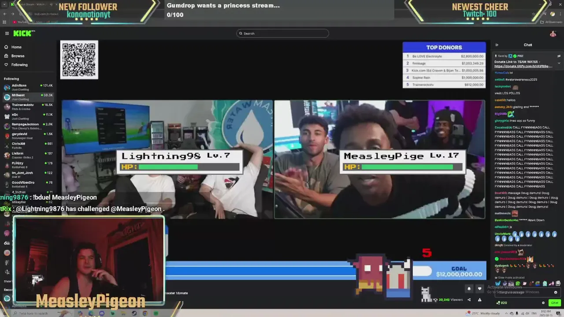Click the Chrome back arrow
Screen dimensions: 564x317
[5, 14]
